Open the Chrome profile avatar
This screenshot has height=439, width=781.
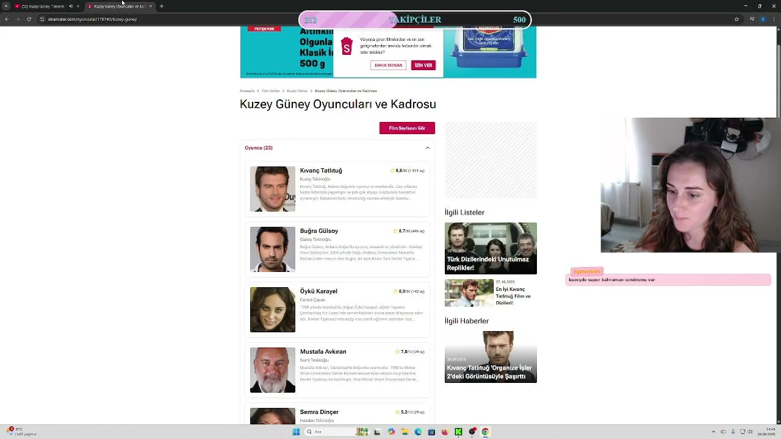pyautogui.click(x=763, y=19)
